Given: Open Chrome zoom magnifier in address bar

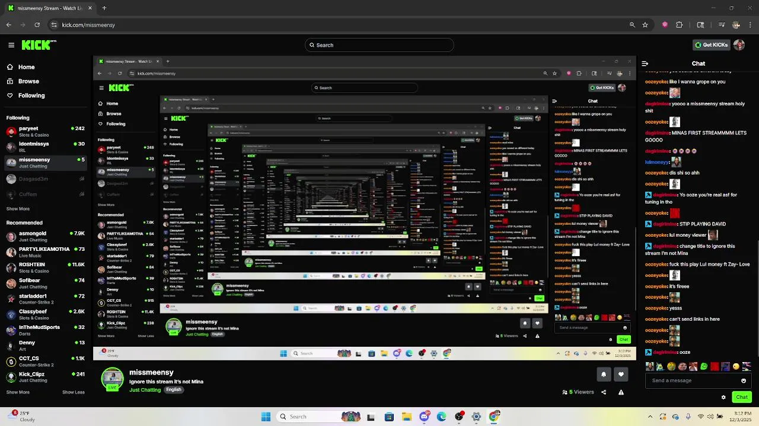Looking at the screenshot, I should pos(632,25).
